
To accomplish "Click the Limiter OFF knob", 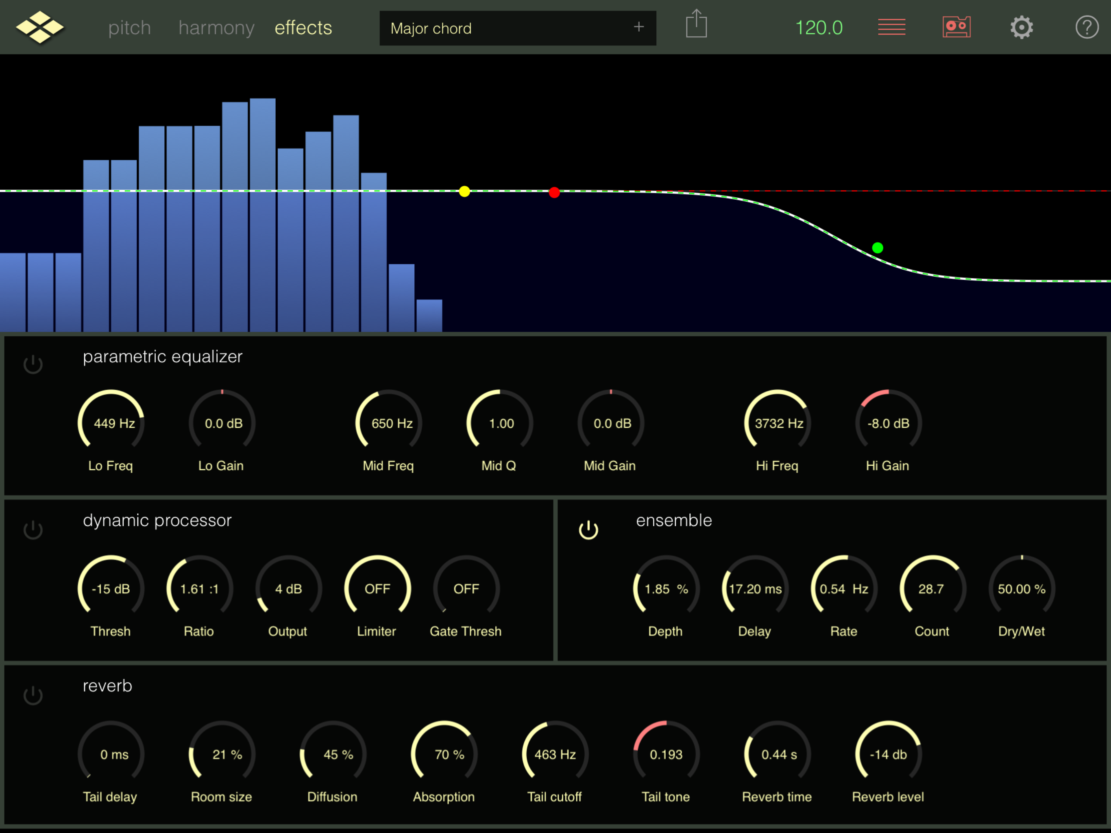I will [377, 589].
